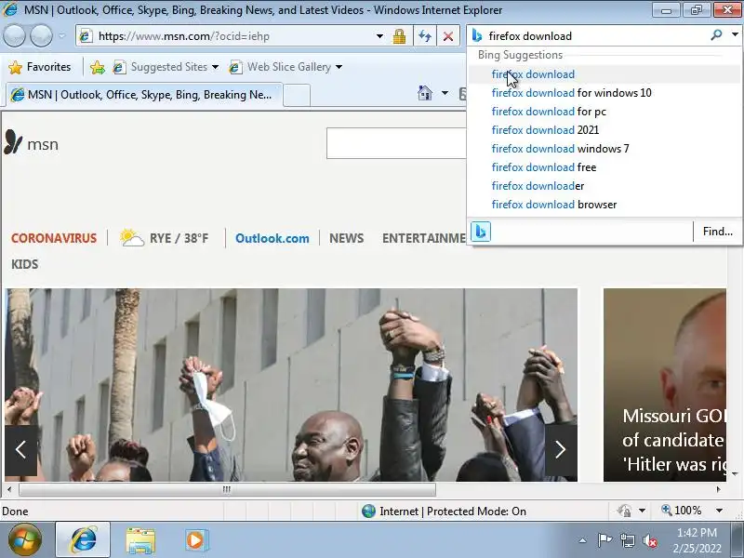744x558 pixels.
Task: Open search provider options dropdown arrow
Action: [735, 34]
